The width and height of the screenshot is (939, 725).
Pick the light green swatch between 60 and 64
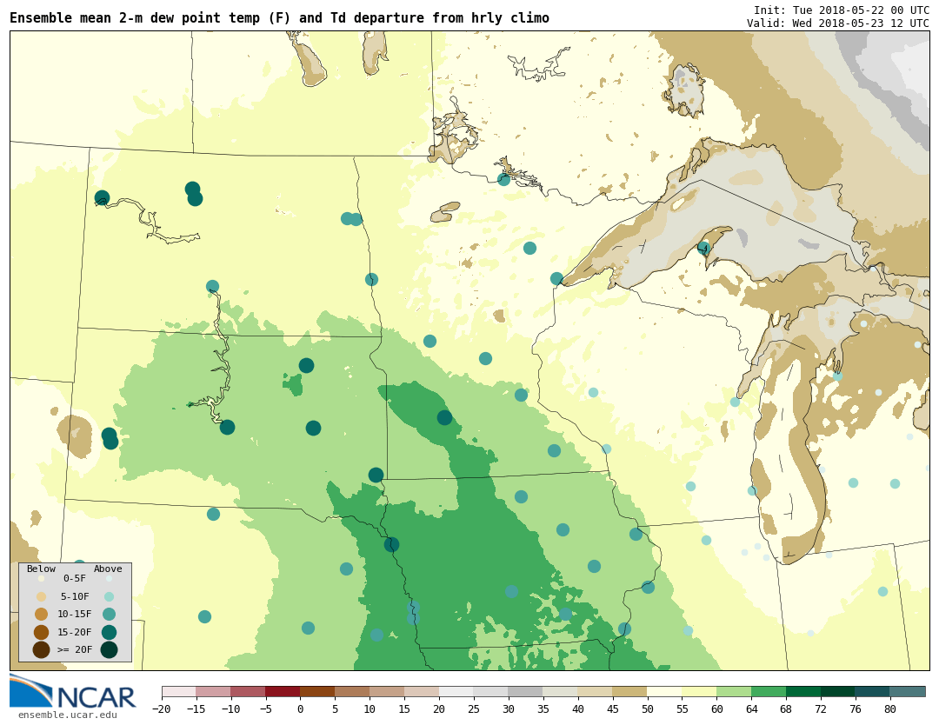pos(735,692)
